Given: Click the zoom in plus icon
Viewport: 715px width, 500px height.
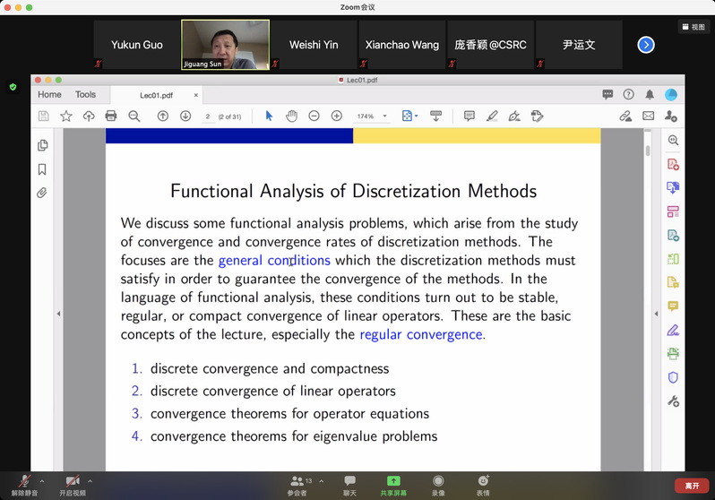Looking at the screenshot, I should click(337, 116).
